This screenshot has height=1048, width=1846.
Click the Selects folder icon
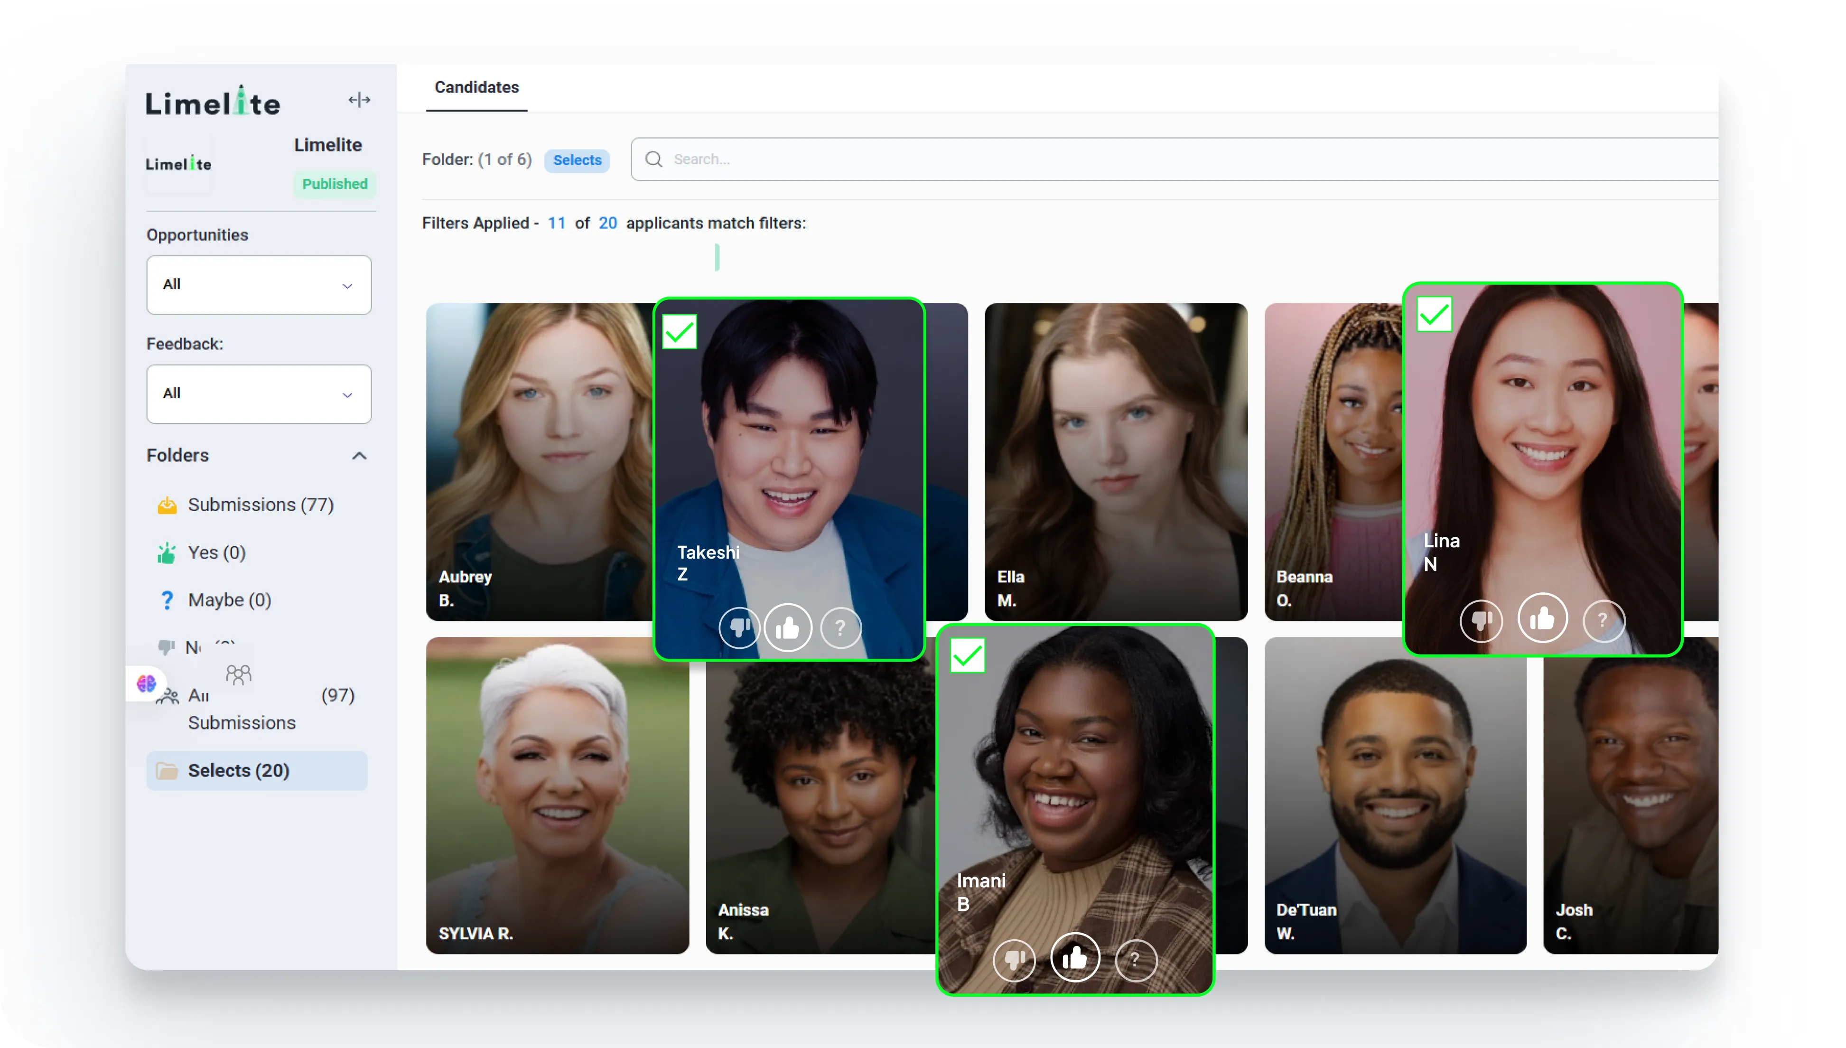167,771
